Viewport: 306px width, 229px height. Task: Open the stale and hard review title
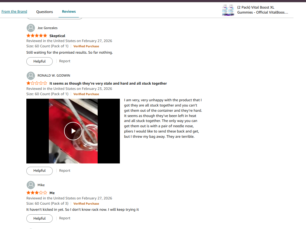tap(108, 84)
